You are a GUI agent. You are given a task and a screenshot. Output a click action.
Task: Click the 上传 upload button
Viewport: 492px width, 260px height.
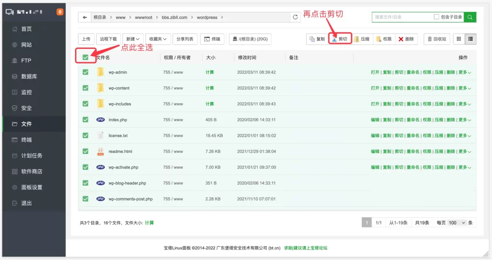[x=86, y=39]
